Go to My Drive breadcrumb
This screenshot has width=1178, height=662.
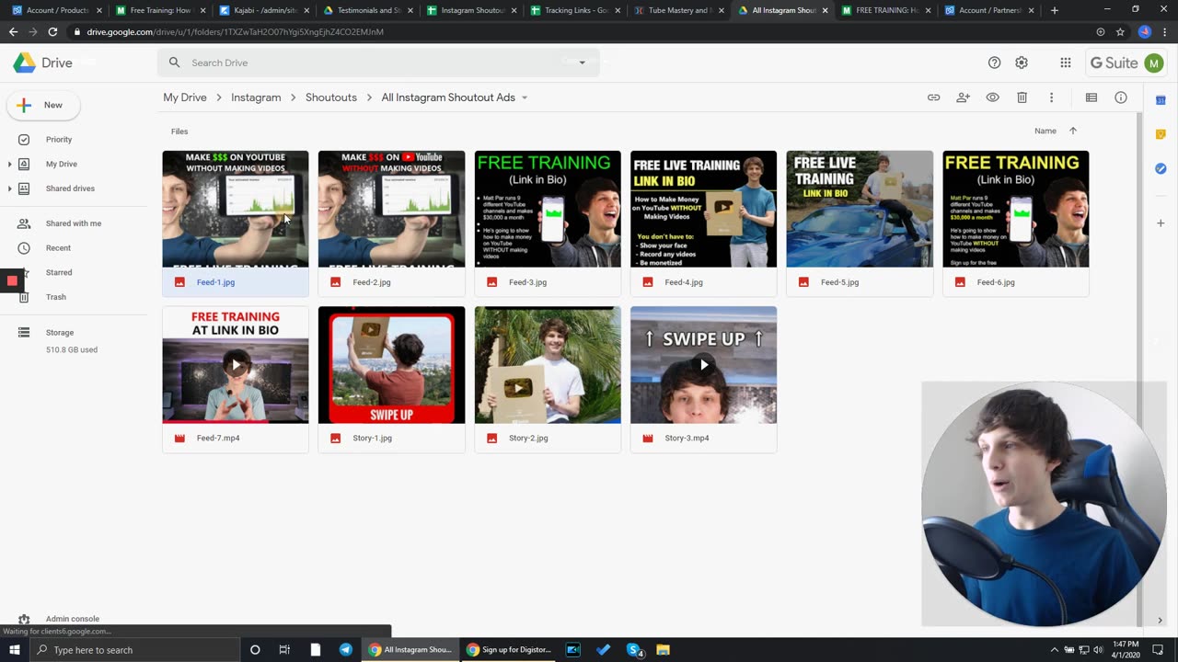pos(185,97)
